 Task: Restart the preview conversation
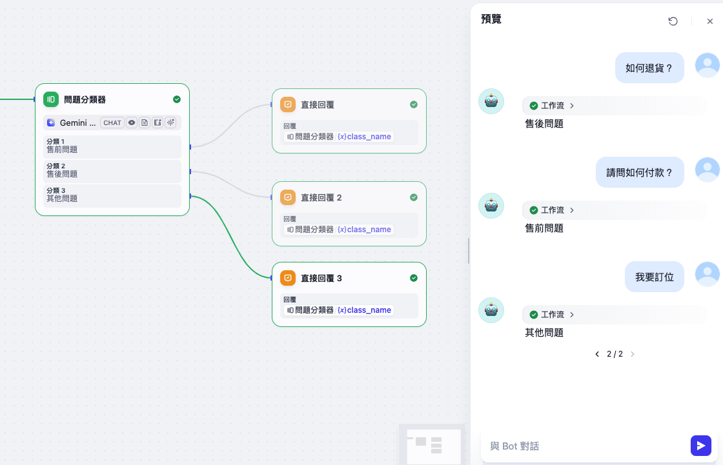tap(673, 21)
